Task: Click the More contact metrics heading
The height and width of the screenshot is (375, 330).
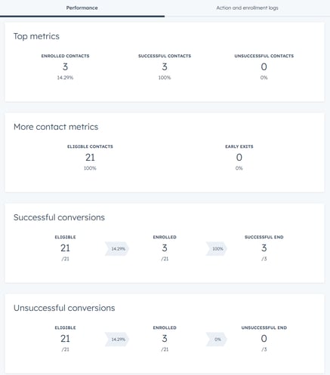Action: [x=56, y=127]
